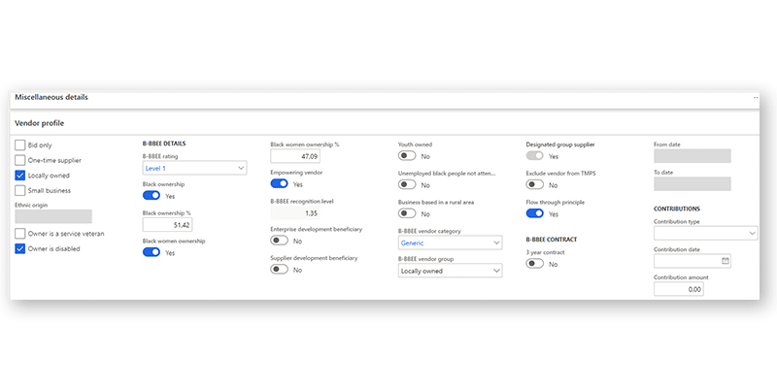Uncheck the Locally owned checkbox
This screenshot has width=777, height=388.
coord(21,176)
